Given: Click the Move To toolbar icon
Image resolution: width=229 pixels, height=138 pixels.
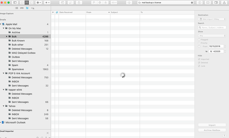Looking at the screenshot, I should point(62,2).
